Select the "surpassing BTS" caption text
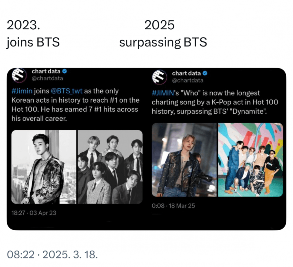Screen dimensions: 293x267 [x=163, y=42]
